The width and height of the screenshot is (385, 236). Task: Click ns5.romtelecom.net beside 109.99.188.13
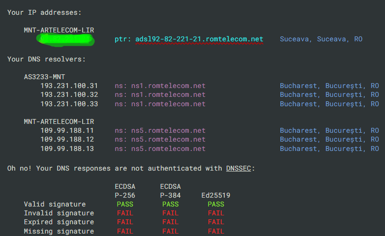point(168,149)
